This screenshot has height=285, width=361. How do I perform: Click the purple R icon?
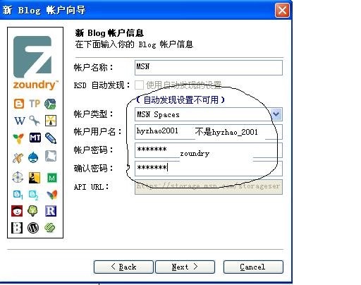[51, 211]
